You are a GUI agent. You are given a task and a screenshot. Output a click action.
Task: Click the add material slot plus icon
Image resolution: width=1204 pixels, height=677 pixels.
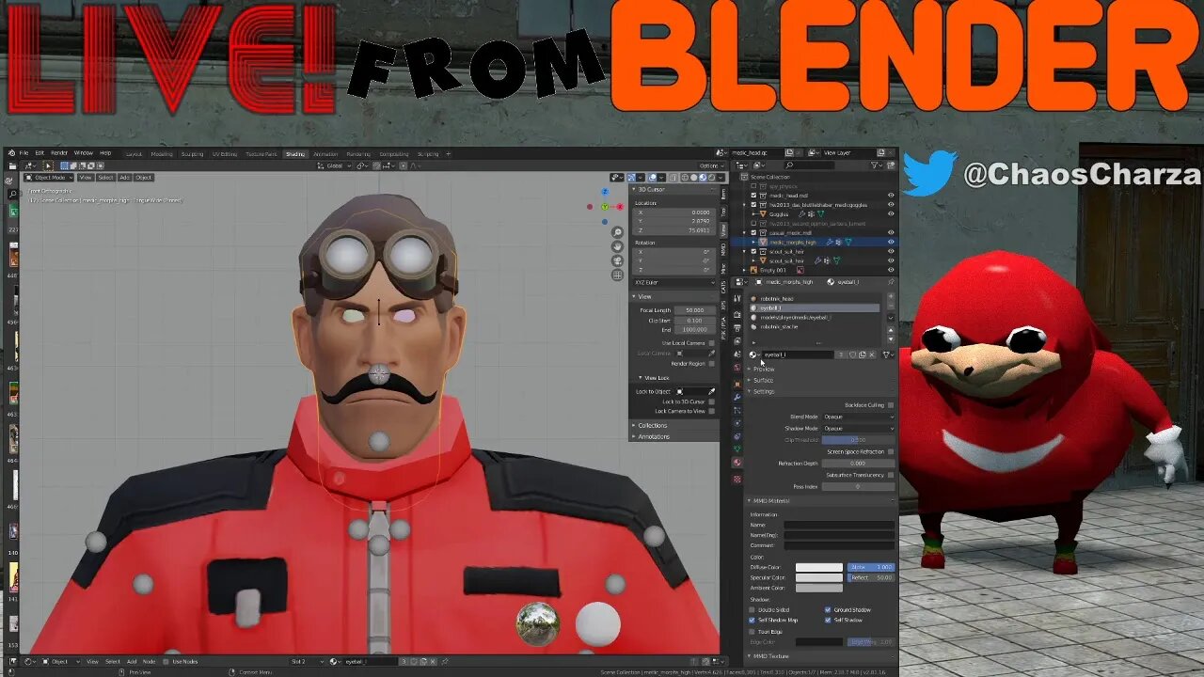[891, 297]
